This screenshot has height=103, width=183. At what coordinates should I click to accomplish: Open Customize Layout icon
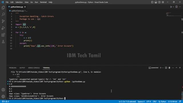163,2
